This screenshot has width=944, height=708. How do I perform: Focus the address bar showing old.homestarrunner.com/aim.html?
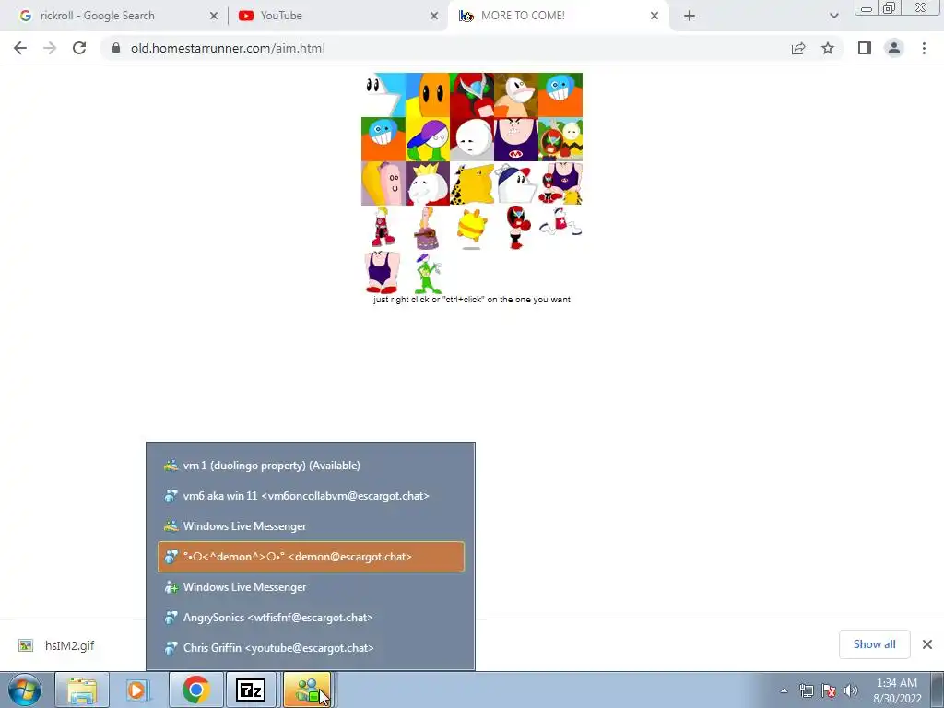click(x=445, y=48)
